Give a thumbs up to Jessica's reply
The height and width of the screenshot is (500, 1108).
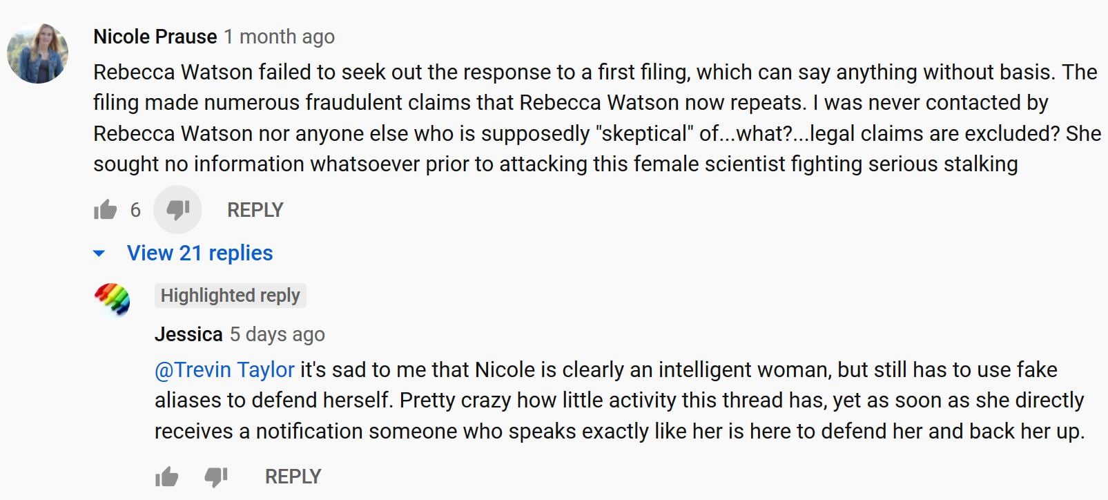coord(166,477)
